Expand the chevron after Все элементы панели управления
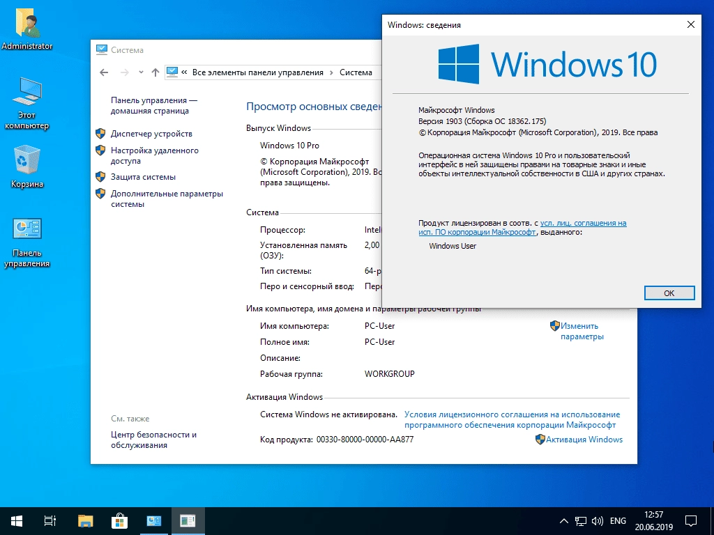Screen dimensions: 714x535 click(x=331, y=72)
